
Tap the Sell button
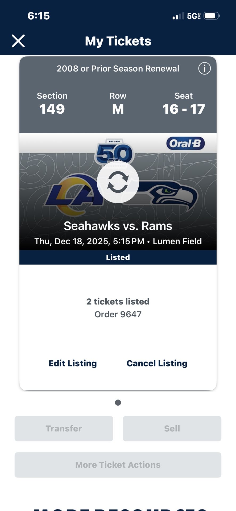172,428
